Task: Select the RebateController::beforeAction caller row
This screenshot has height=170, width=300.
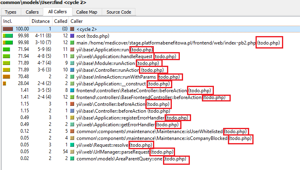Action: (x=132, y=91)
